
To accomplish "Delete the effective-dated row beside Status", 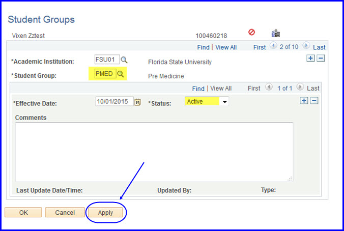I will 314,101.
